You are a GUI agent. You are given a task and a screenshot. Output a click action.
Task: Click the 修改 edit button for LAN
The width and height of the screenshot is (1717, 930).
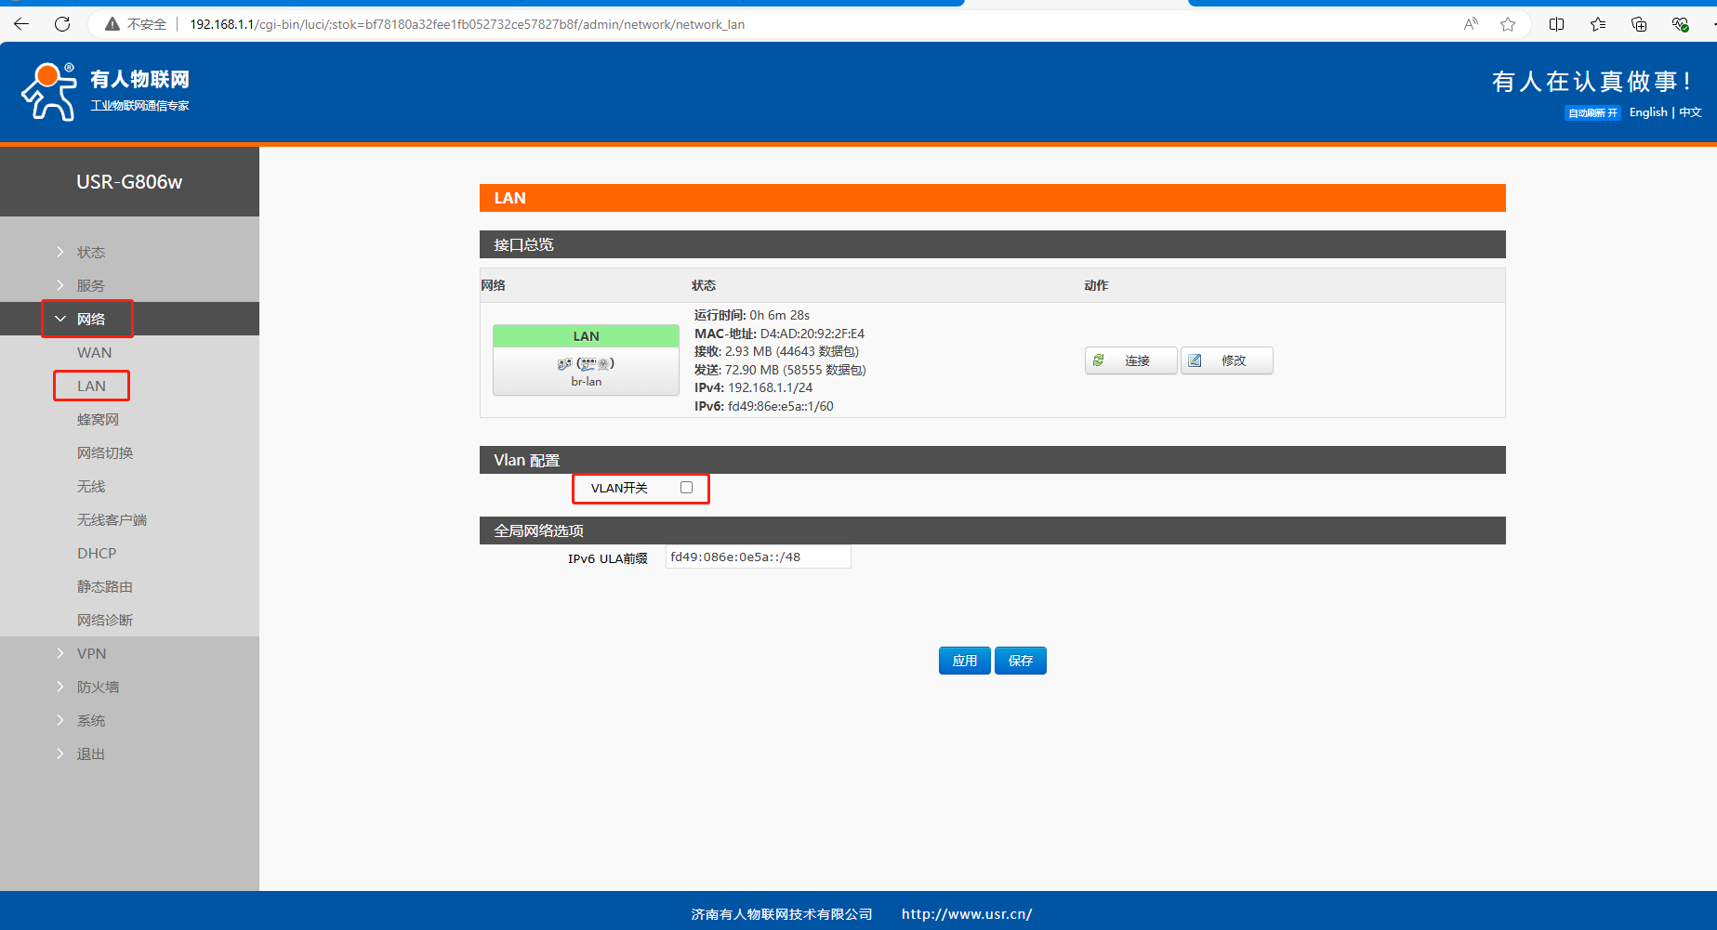[1226, 360]
